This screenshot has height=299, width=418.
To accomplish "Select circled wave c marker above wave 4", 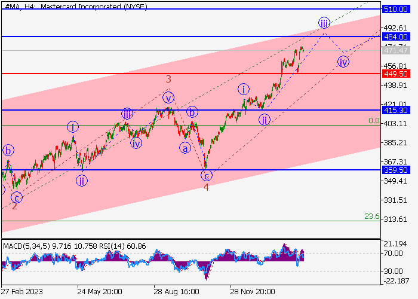I will (207, 176).
